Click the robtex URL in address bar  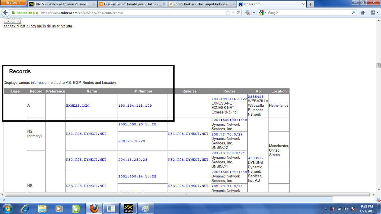point(82,13)
